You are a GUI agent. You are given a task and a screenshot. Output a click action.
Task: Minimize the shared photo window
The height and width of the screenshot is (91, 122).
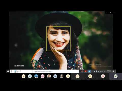[x=107, y=13]
